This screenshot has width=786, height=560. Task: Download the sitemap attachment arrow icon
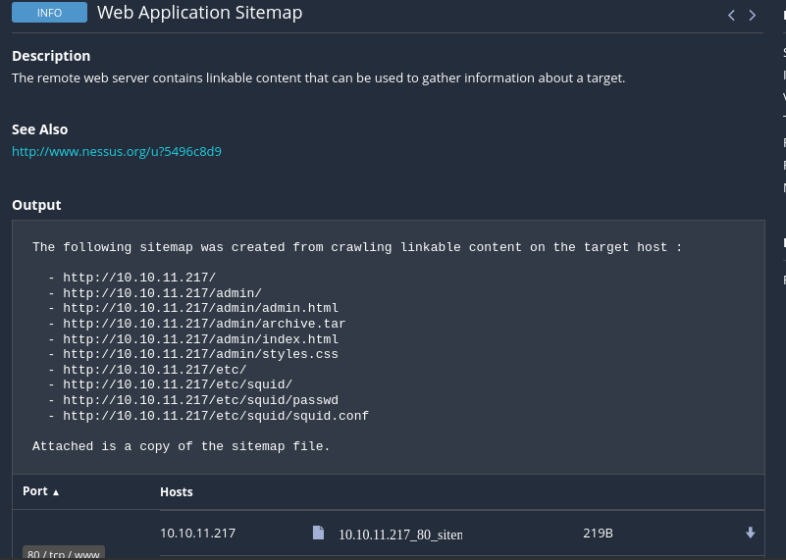[751, 533]
